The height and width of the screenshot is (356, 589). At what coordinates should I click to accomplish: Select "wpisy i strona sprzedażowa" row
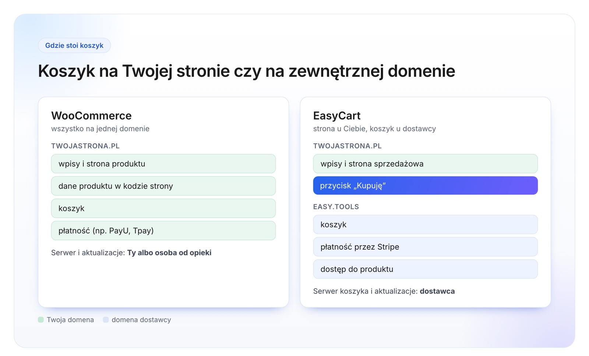tap(425, 164)
